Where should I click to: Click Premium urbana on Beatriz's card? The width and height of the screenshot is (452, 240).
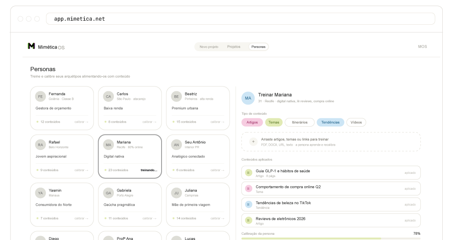click(185, 108)
